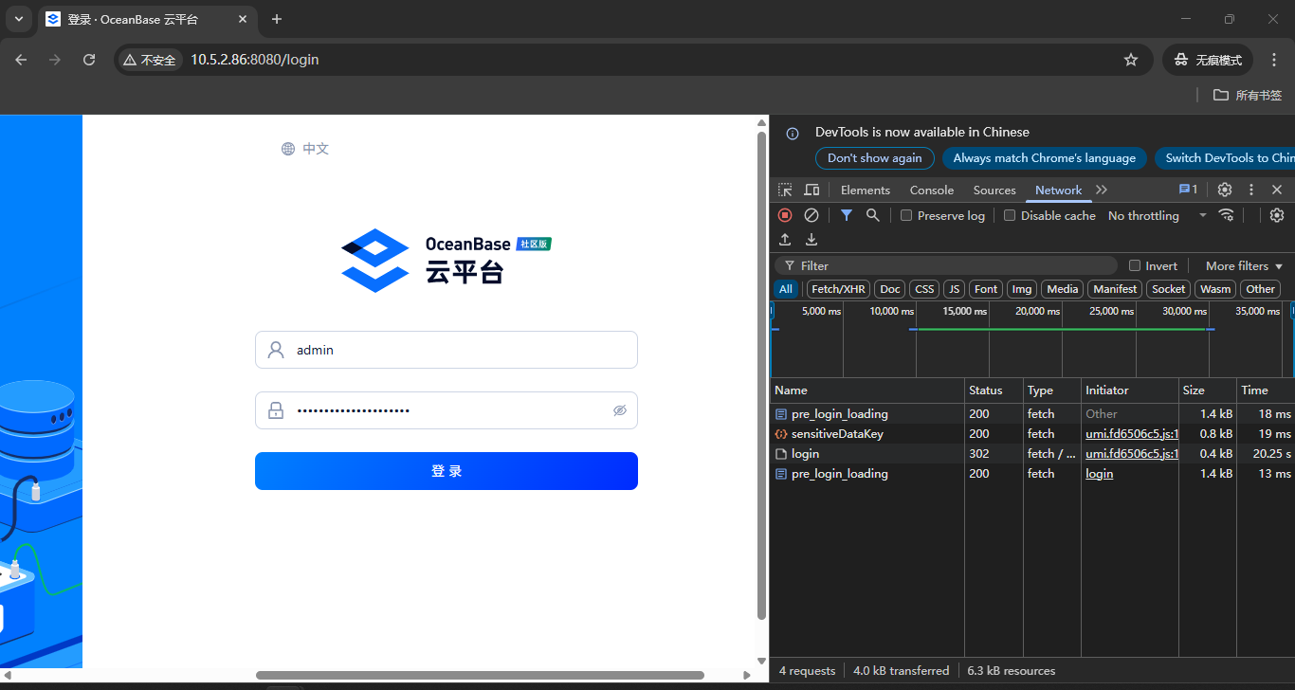
Task: Filter requests by Socket
Action: tap(1168, 289)
